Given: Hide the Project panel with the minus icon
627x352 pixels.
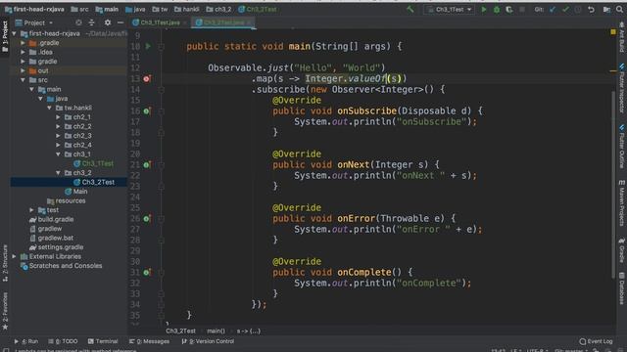Looking at the screenshot, I should click(x=120, y=22).
